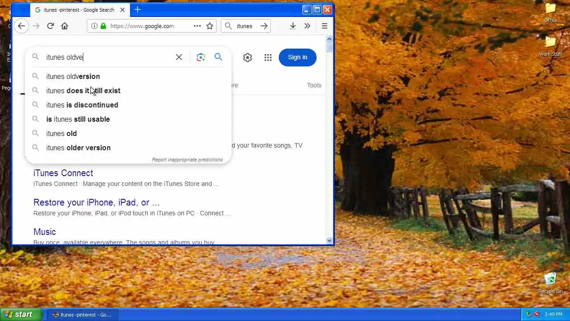Open the Recycle Bin desktop icon
This screenshot has height=321, width=570.
tap(550, 283)
